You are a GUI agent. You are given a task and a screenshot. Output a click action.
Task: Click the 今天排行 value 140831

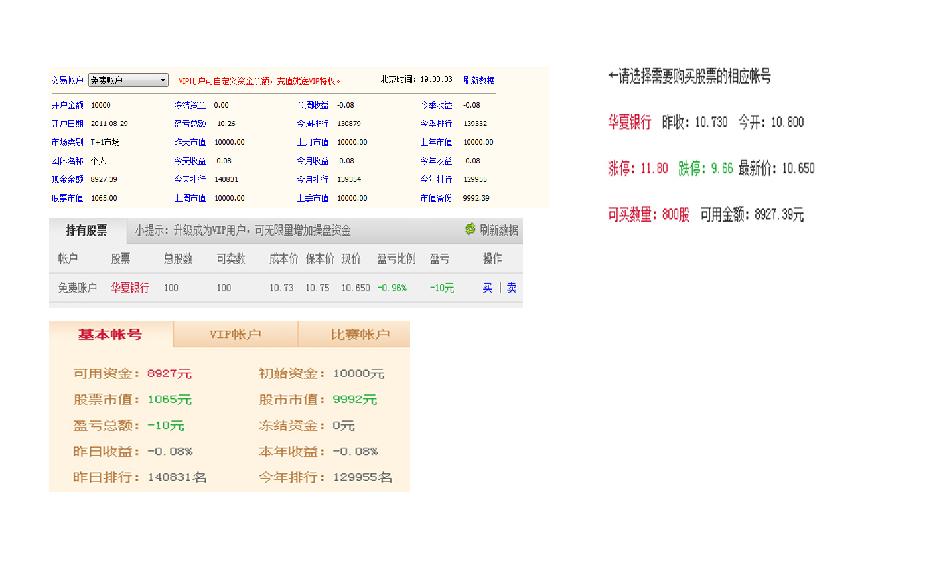(x=226, y=179)
